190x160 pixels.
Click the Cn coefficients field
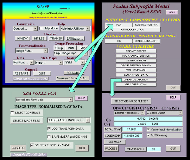coord(148,119)
